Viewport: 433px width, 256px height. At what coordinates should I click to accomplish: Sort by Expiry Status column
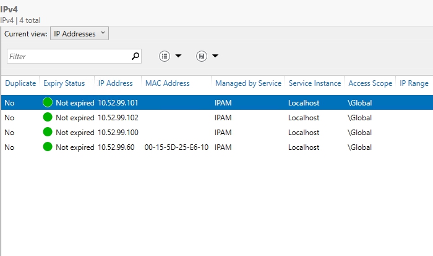(64, 83)
